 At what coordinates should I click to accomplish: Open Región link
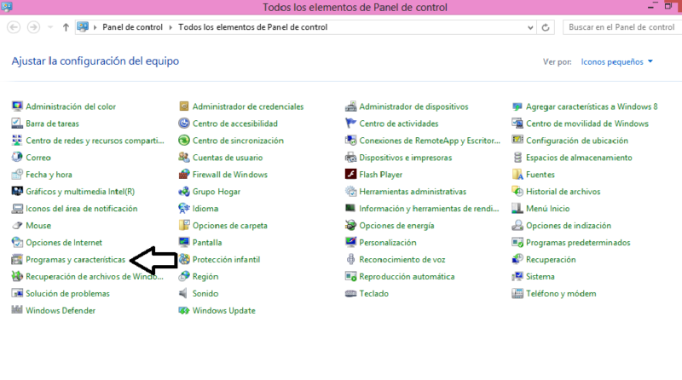205,277
